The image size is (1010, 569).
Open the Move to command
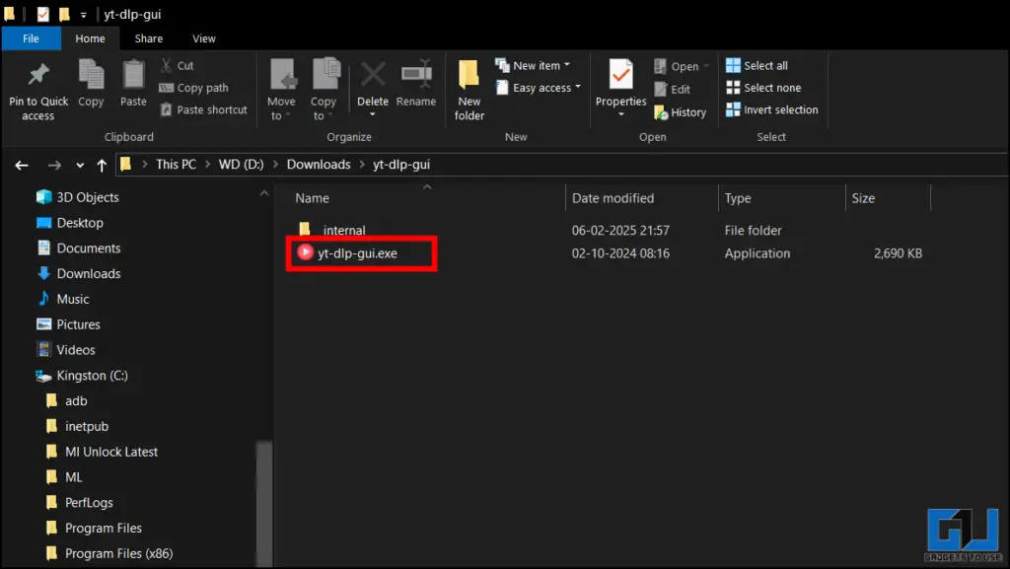tap(281, 90)
